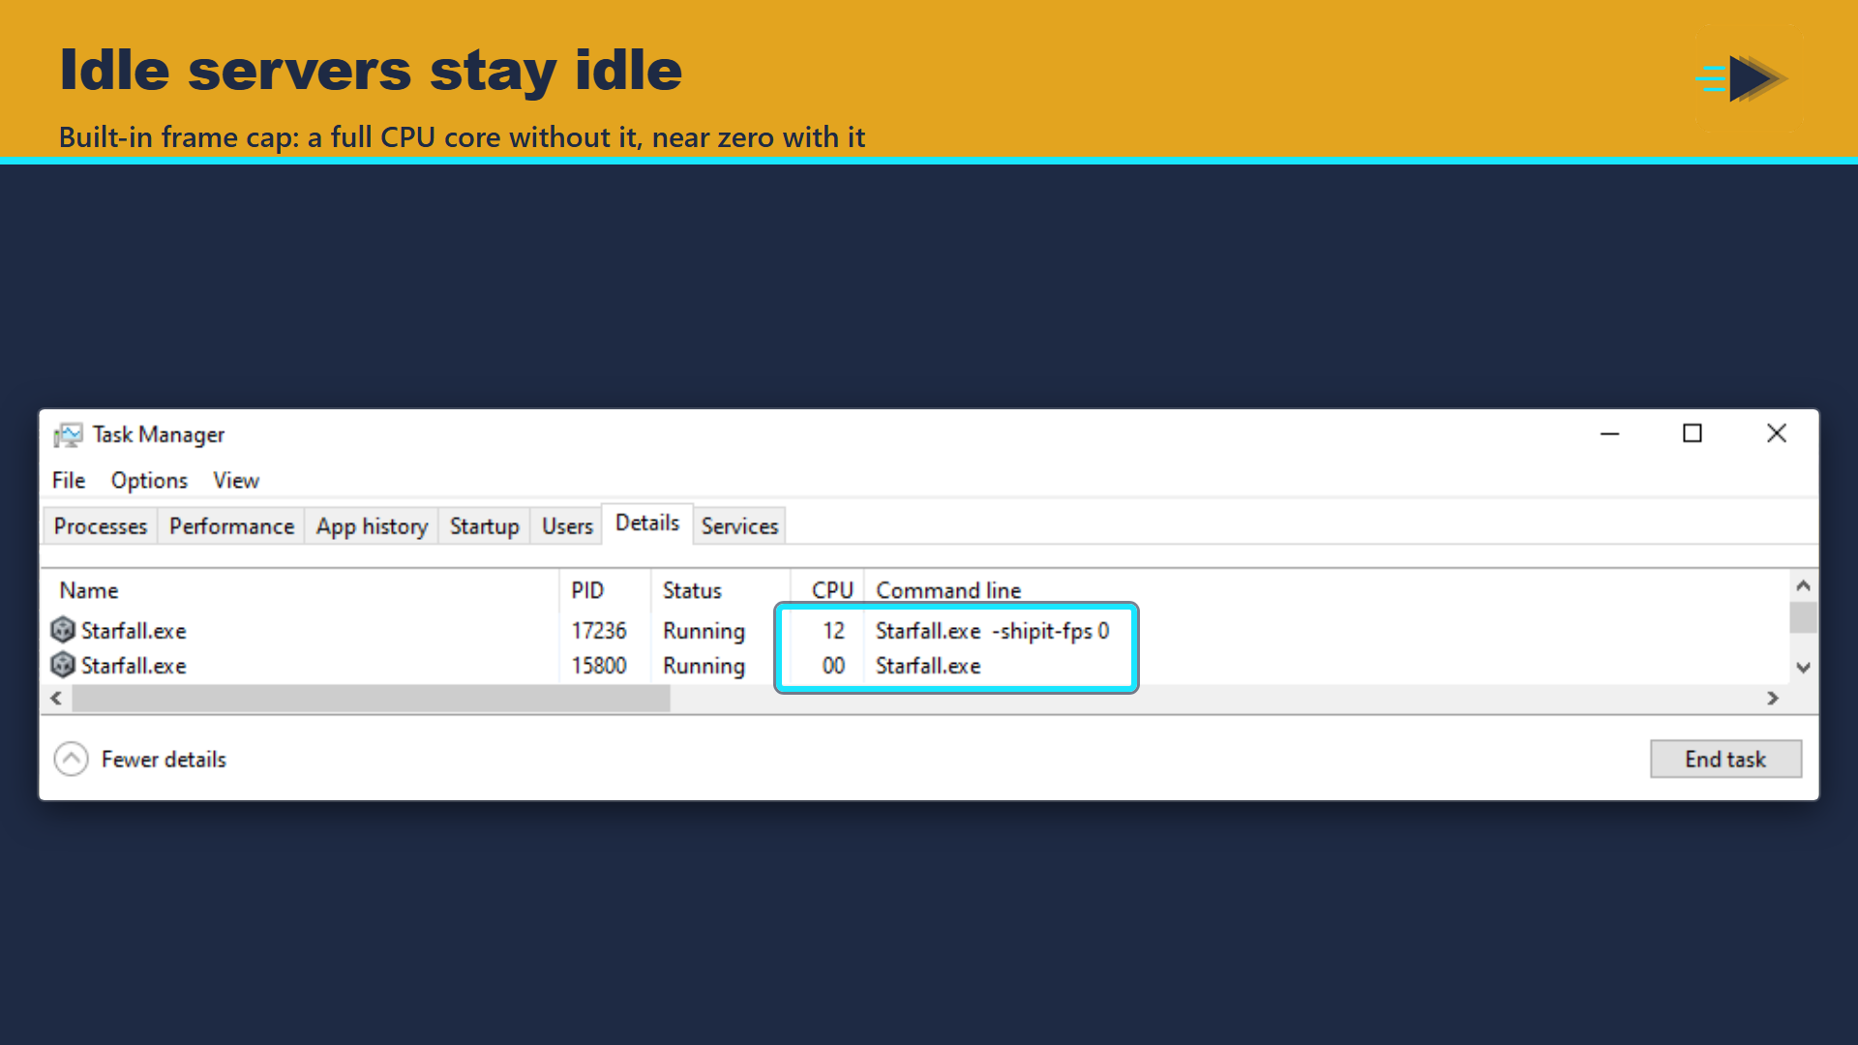Select the Starfall.exe name in the PID 15800 row
The width and height of the screenshot is (1858, 1045).
(134, 666)
